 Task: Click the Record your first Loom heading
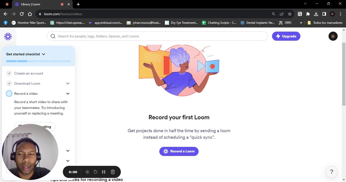[x=179, y=117]
